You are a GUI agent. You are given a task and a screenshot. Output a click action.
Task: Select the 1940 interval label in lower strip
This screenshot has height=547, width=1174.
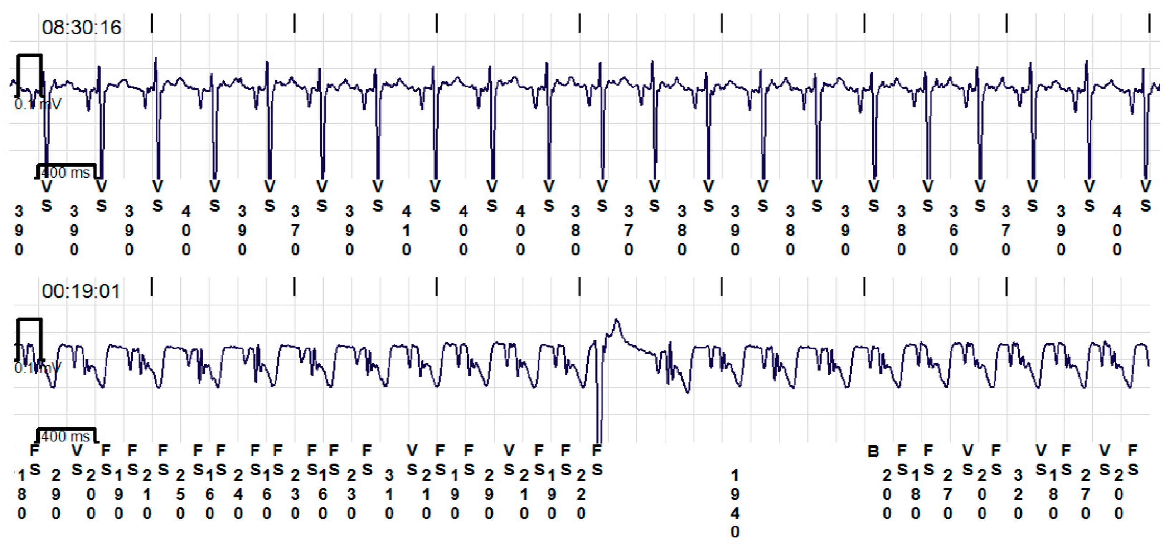click(735, 503)
